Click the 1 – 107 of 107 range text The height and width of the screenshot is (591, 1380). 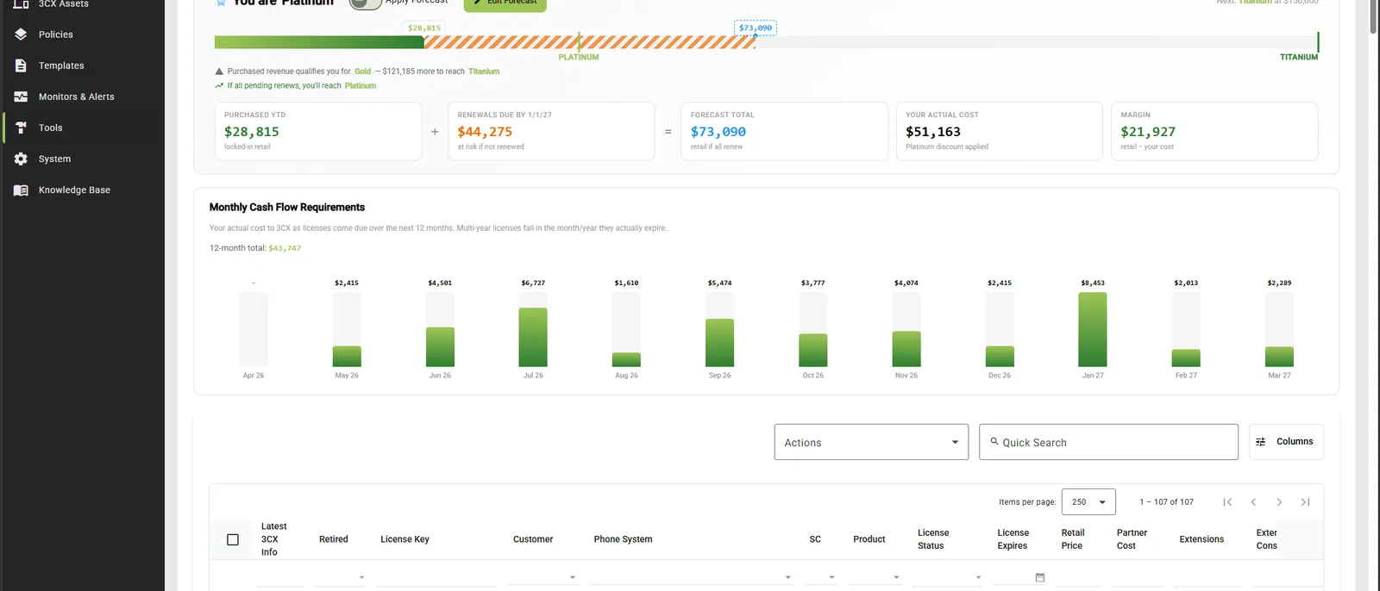pyautogui.click(x=1166, y=502)
